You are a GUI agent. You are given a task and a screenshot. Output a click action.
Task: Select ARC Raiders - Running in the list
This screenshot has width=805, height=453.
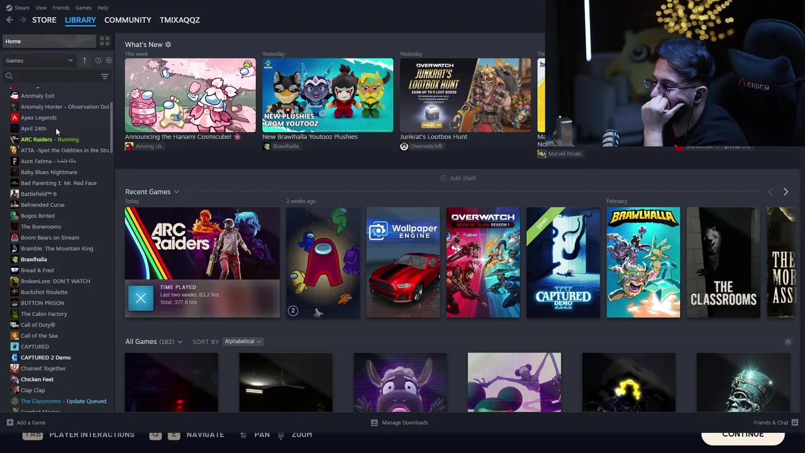[50, 140]
